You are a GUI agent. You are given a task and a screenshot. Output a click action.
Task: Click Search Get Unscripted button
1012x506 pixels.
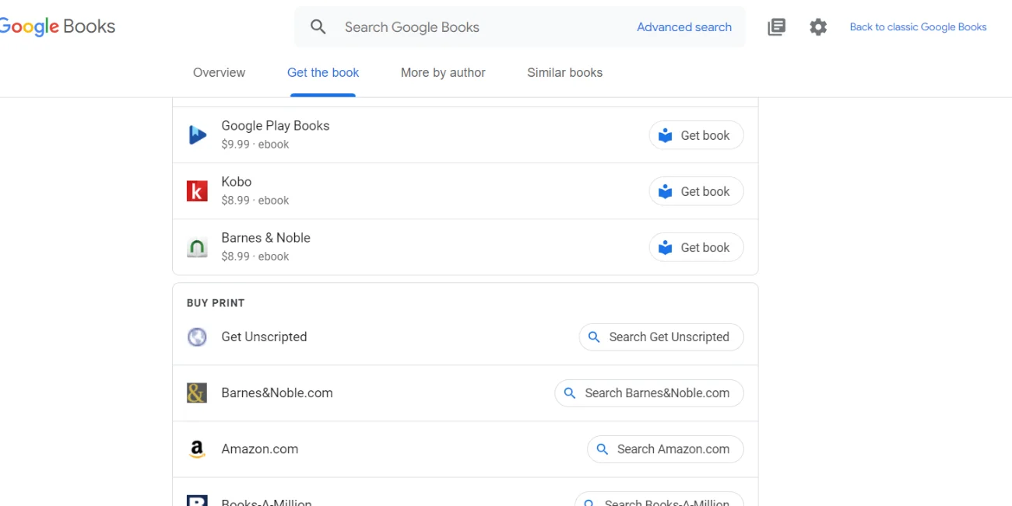tap(661, 337)
